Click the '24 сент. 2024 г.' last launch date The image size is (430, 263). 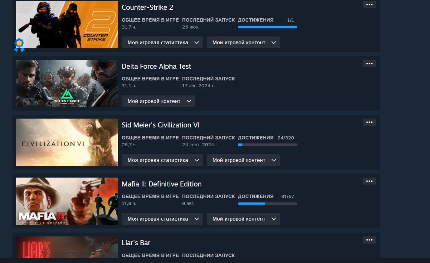click(200, 145)
